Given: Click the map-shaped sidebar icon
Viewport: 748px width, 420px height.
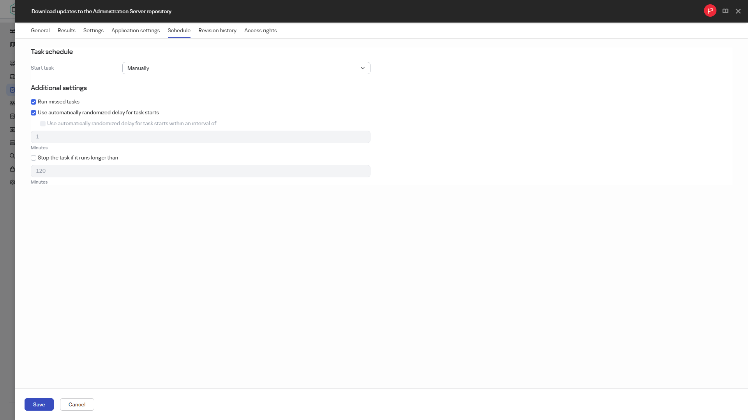Looking at the screenshot, I should pyautogui.click(x=12, y=44).
